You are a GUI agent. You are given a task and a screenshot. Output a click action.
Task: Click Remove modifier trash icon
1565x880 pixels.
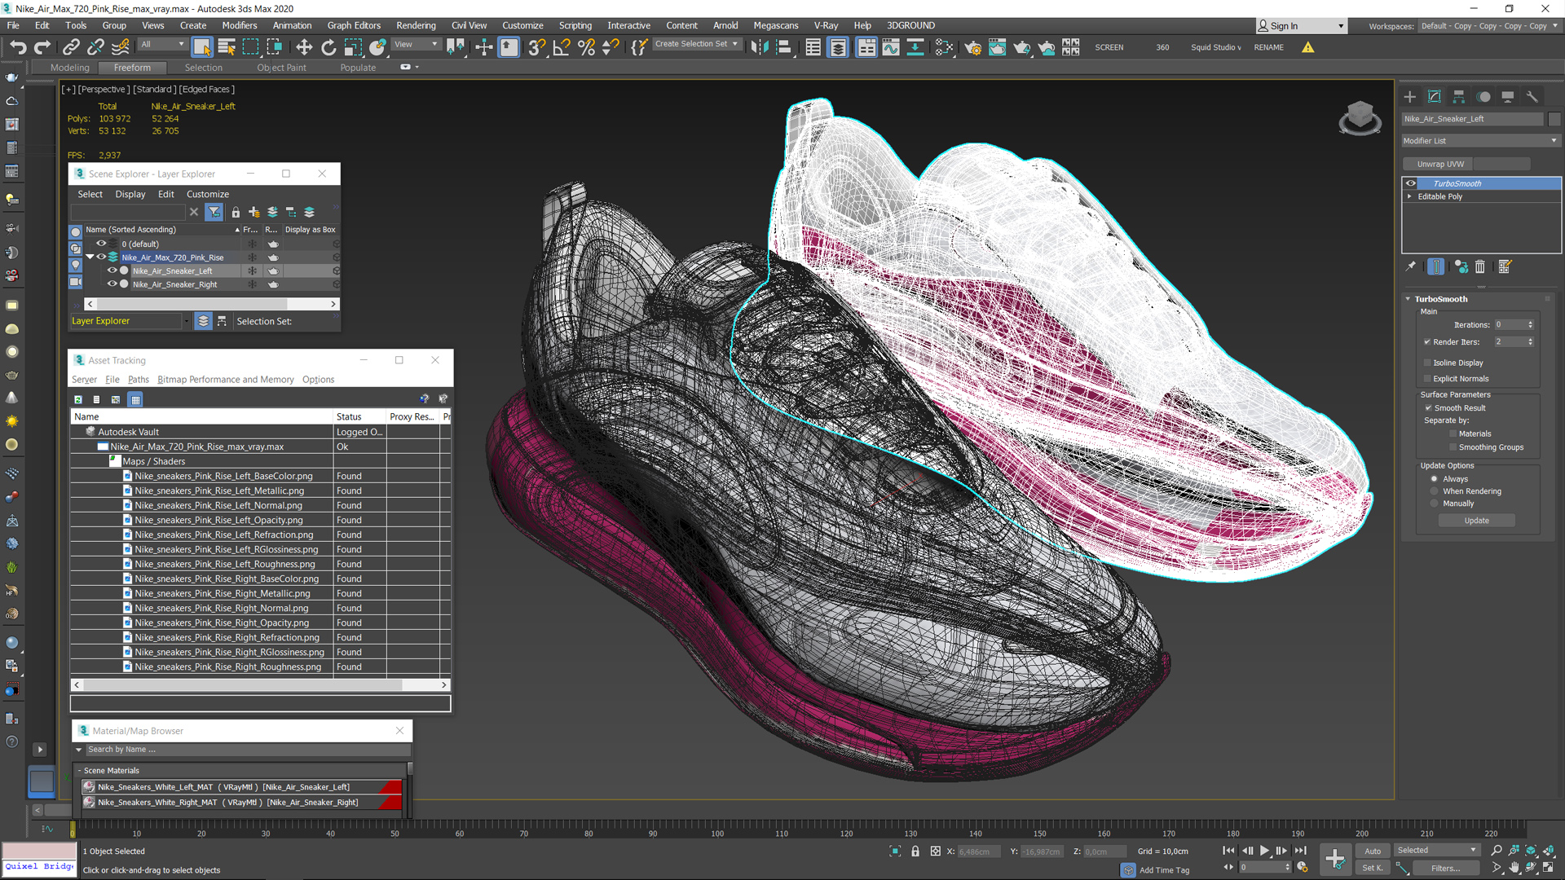click(1480, 266)
